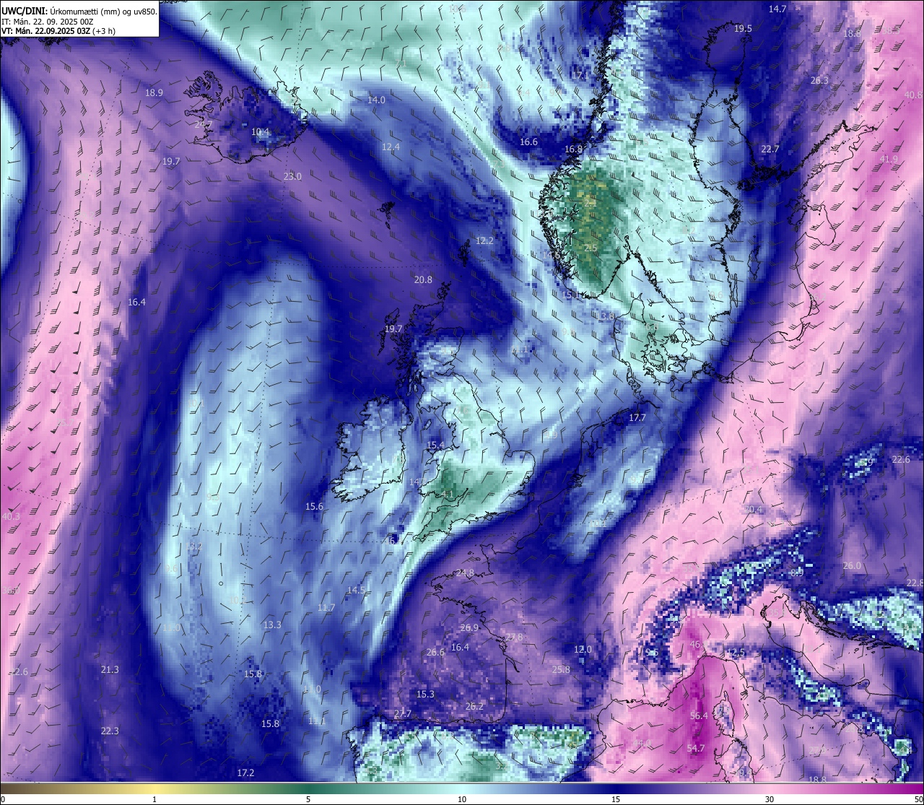Screen dimensions: 924x805
Task: Click the map value '19.5'
Action: [743, 28]
